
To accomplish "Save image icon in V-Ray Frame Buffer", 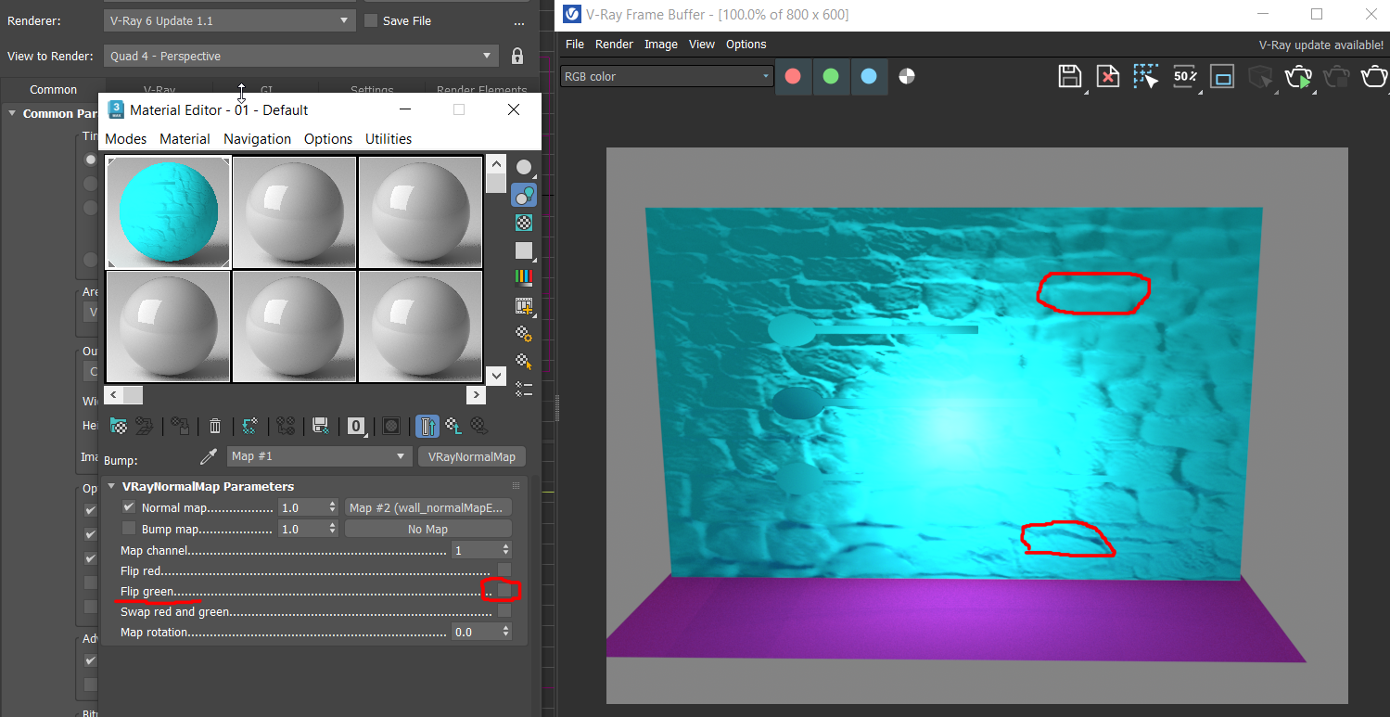I will 1070,77.
